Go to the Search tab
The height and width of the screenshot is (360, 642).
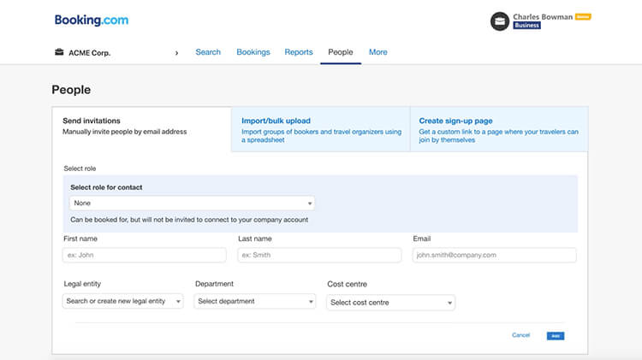coord(208,52)
